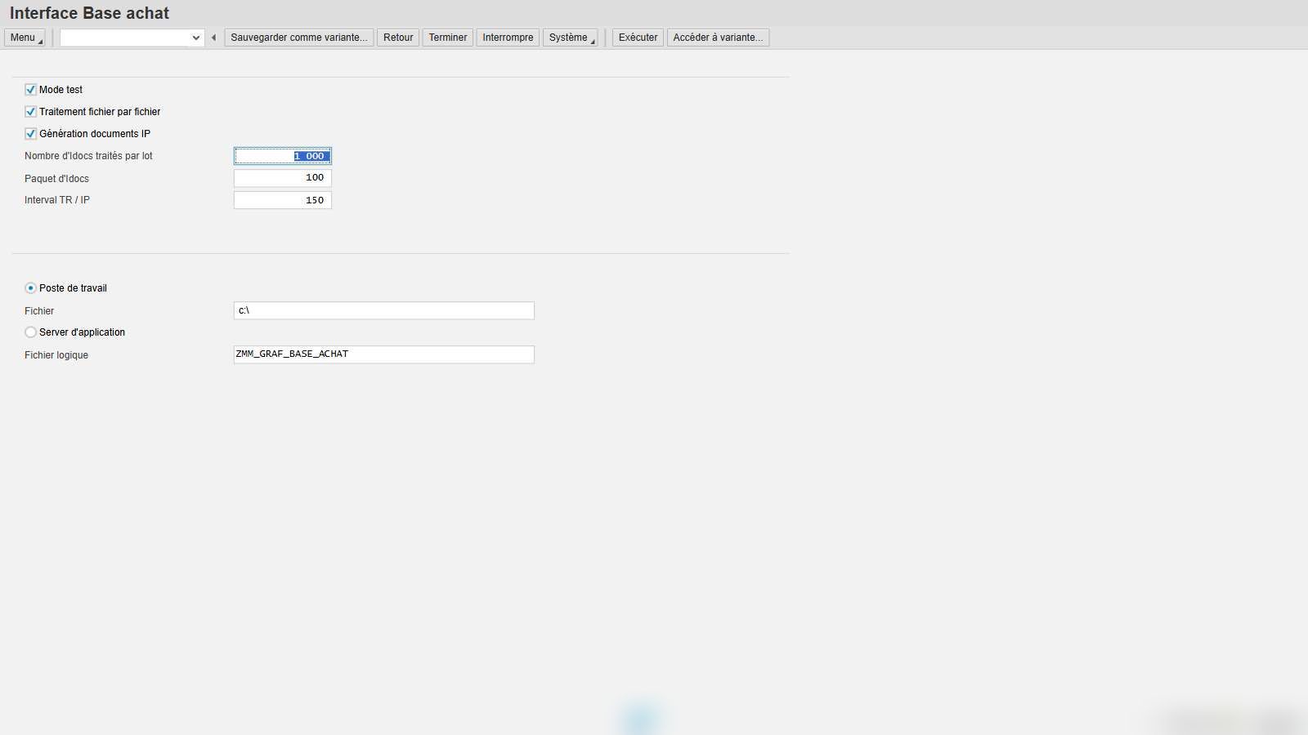
Task: Focus Nombre d'Idocs traités par lot field
Action: (x=283, y=156)
